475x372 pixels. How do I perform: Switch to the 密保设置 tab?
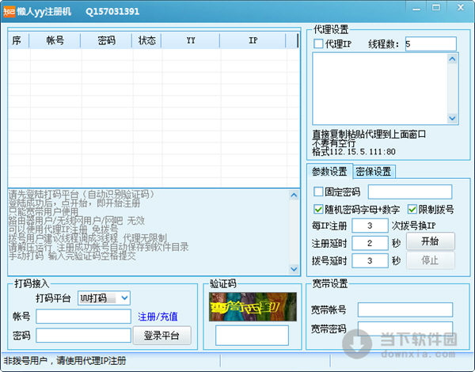tap(374, 172)
